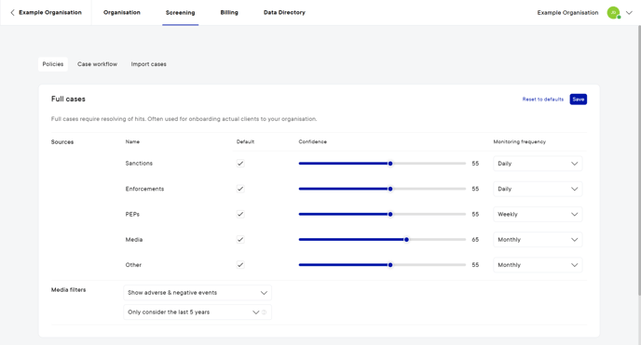The width and height of the screenshot is (641, 345).
Task: Switch to the Screening tab
Action: click(x=181, y=13)
